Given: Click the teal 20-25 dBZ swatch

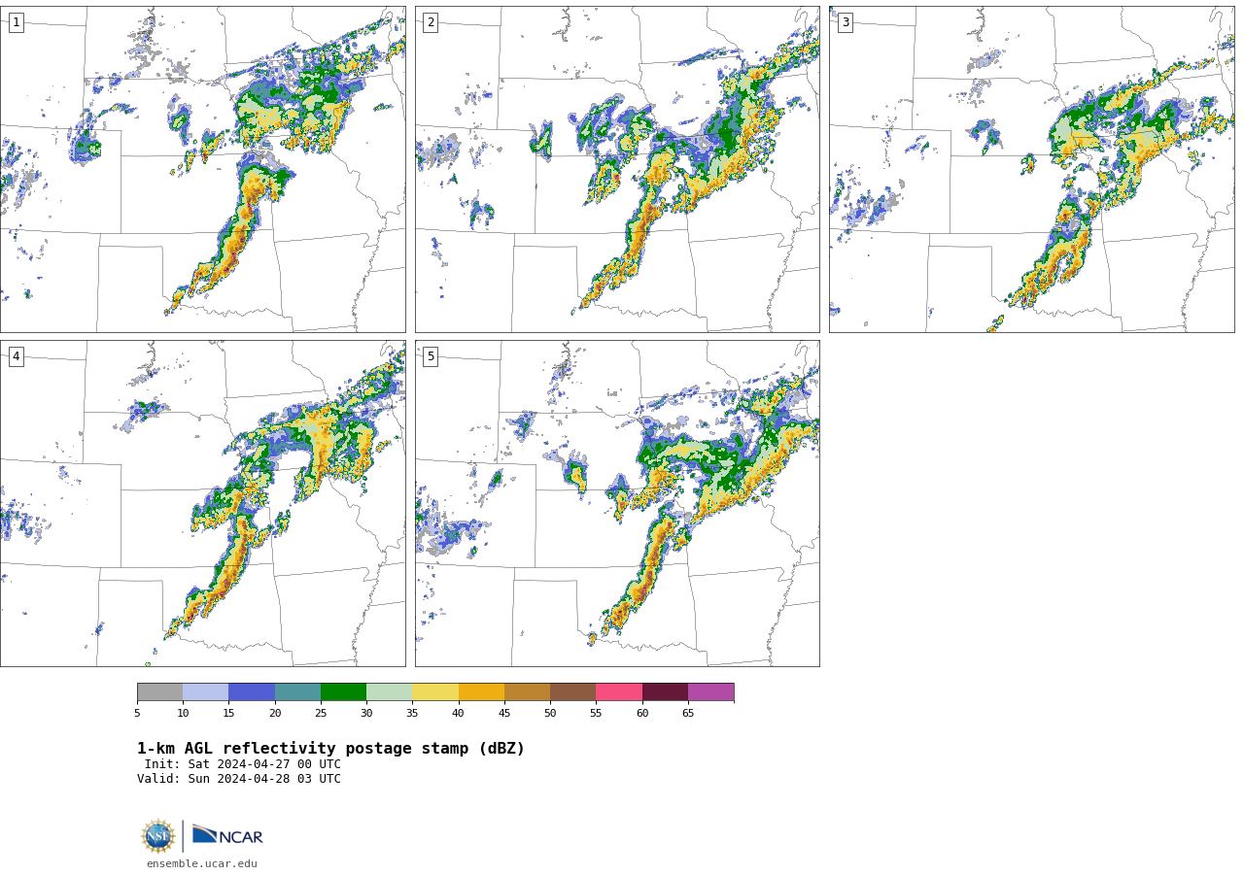Looking at the screenshot, I should point(297,691).
